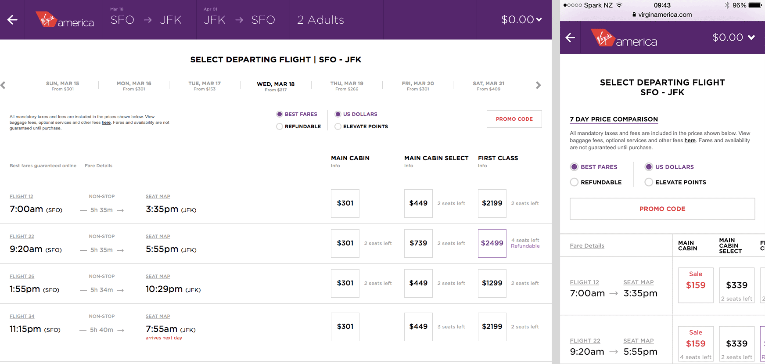The height and width of the screenshot is (364, 765).
Task: Choose $2499 First Class fare for Flight 22
Action: pos(492,243)
